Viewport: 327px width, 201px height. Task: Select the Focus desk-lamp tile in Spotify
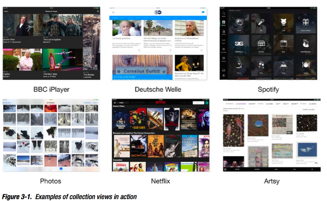coord(239,66)
